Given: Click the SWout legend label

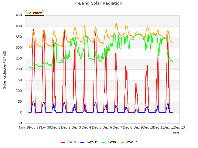Looking at the screenshot, I should (x=92, y=142).
